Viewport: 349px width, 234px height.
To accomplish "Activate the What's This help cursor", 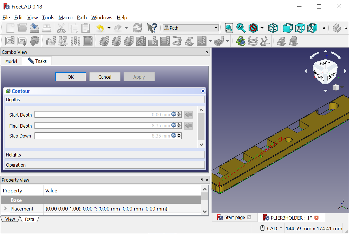I will point(152,28).
